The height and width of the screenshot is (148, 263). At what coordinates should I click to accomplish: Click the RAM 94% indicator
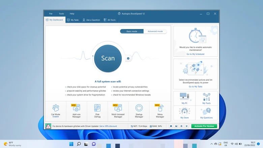pos(156,126)
